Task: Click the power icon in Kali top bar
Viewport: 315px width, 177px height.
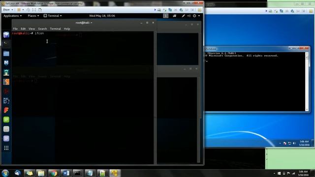Action: click(x=194, y=16)
